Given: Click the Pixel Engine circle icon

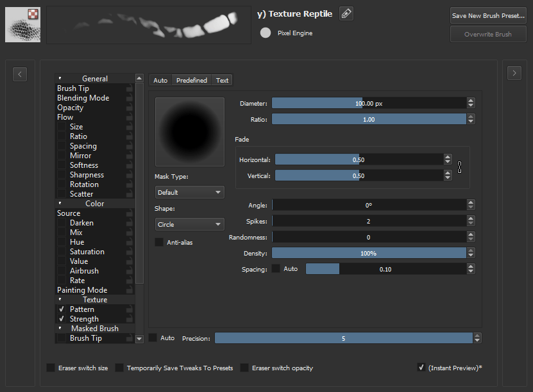Looking at the screenshot, I should 265,33.
